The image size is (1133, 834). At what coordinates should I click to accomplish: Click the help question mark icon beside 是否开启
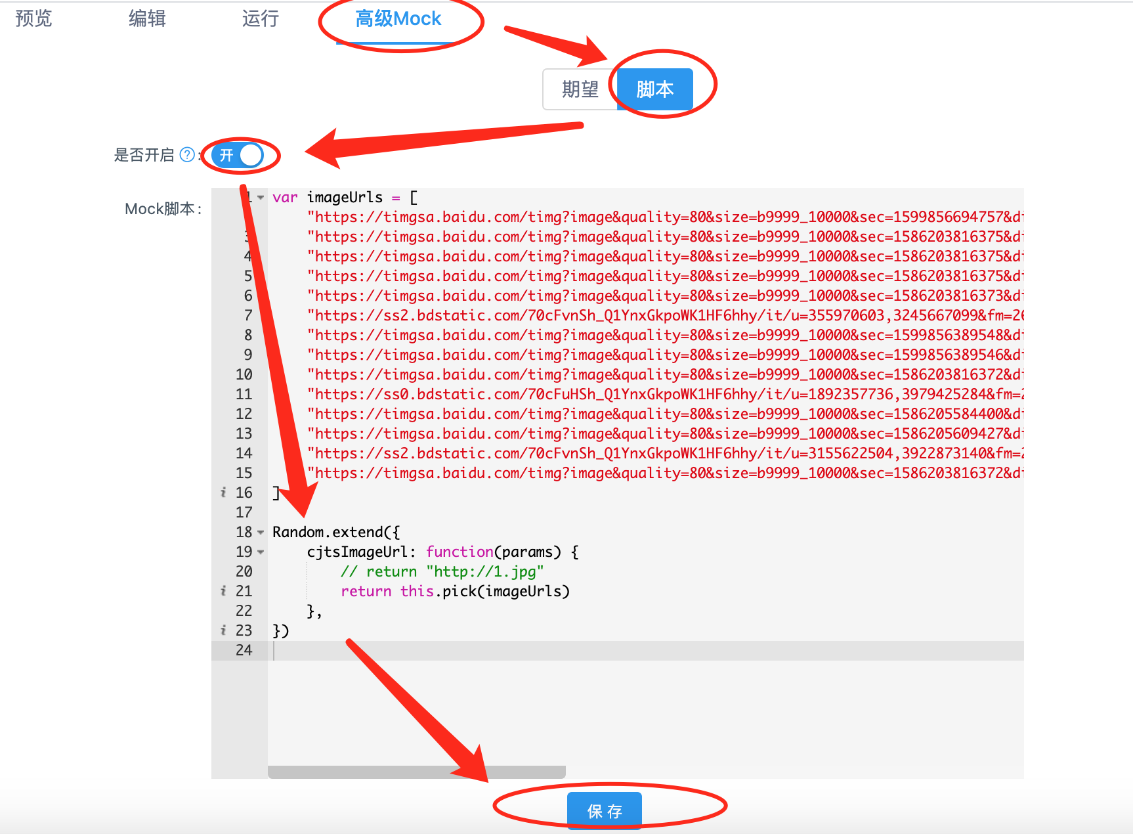pos(187,155)
